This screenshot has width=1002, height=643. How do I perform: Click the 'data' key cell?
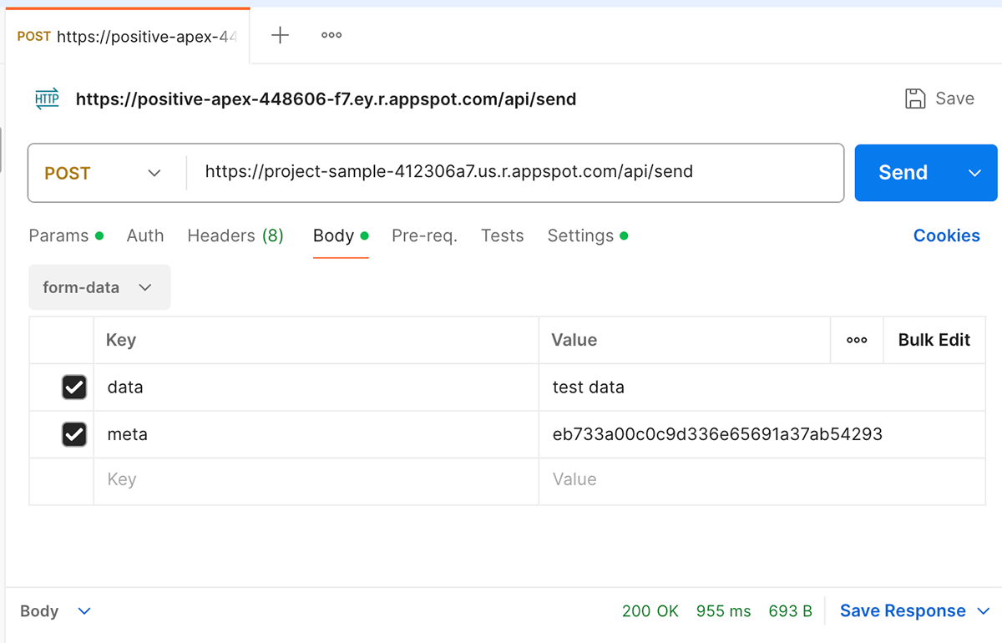(x=316, y=387)
